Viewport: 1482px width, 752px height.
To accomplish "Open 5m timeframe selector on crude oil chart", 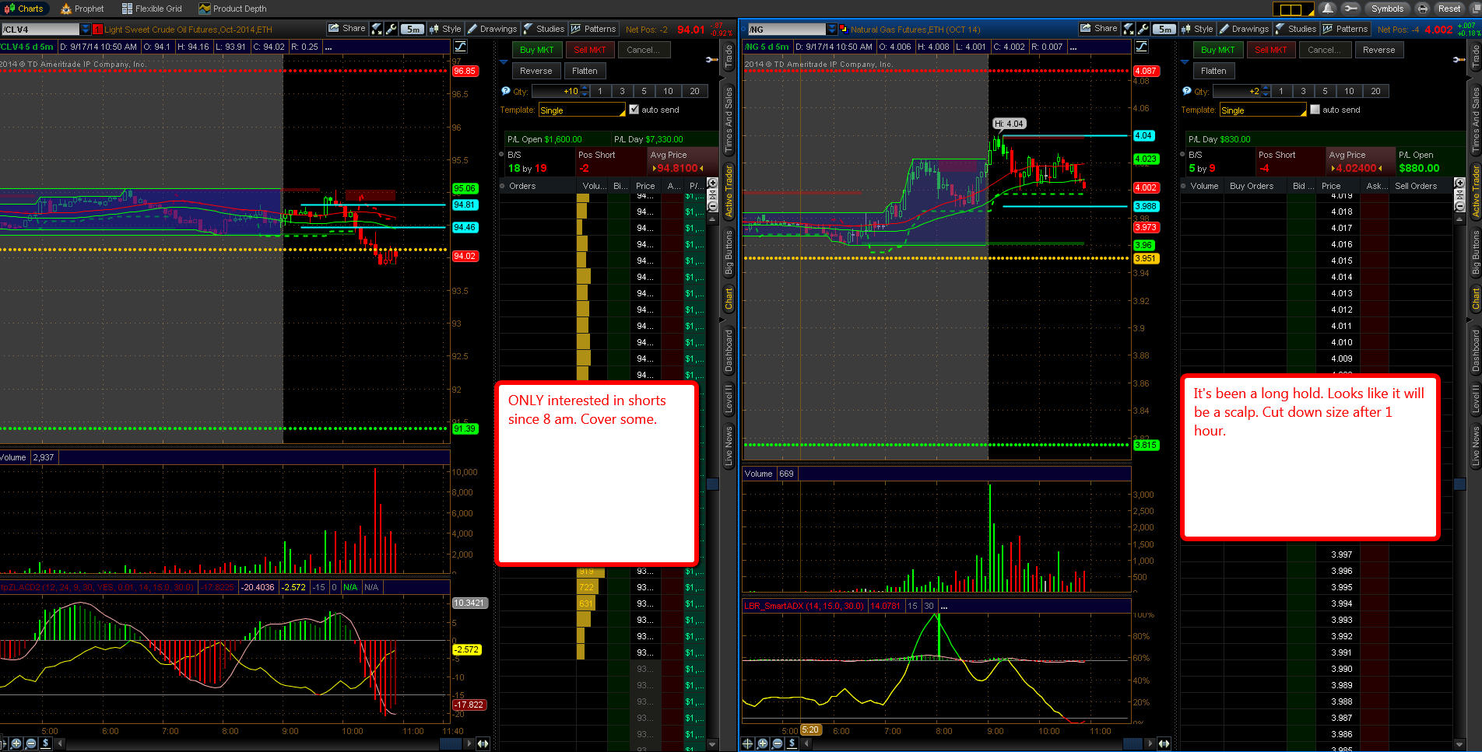I will [x=413, y=29].
